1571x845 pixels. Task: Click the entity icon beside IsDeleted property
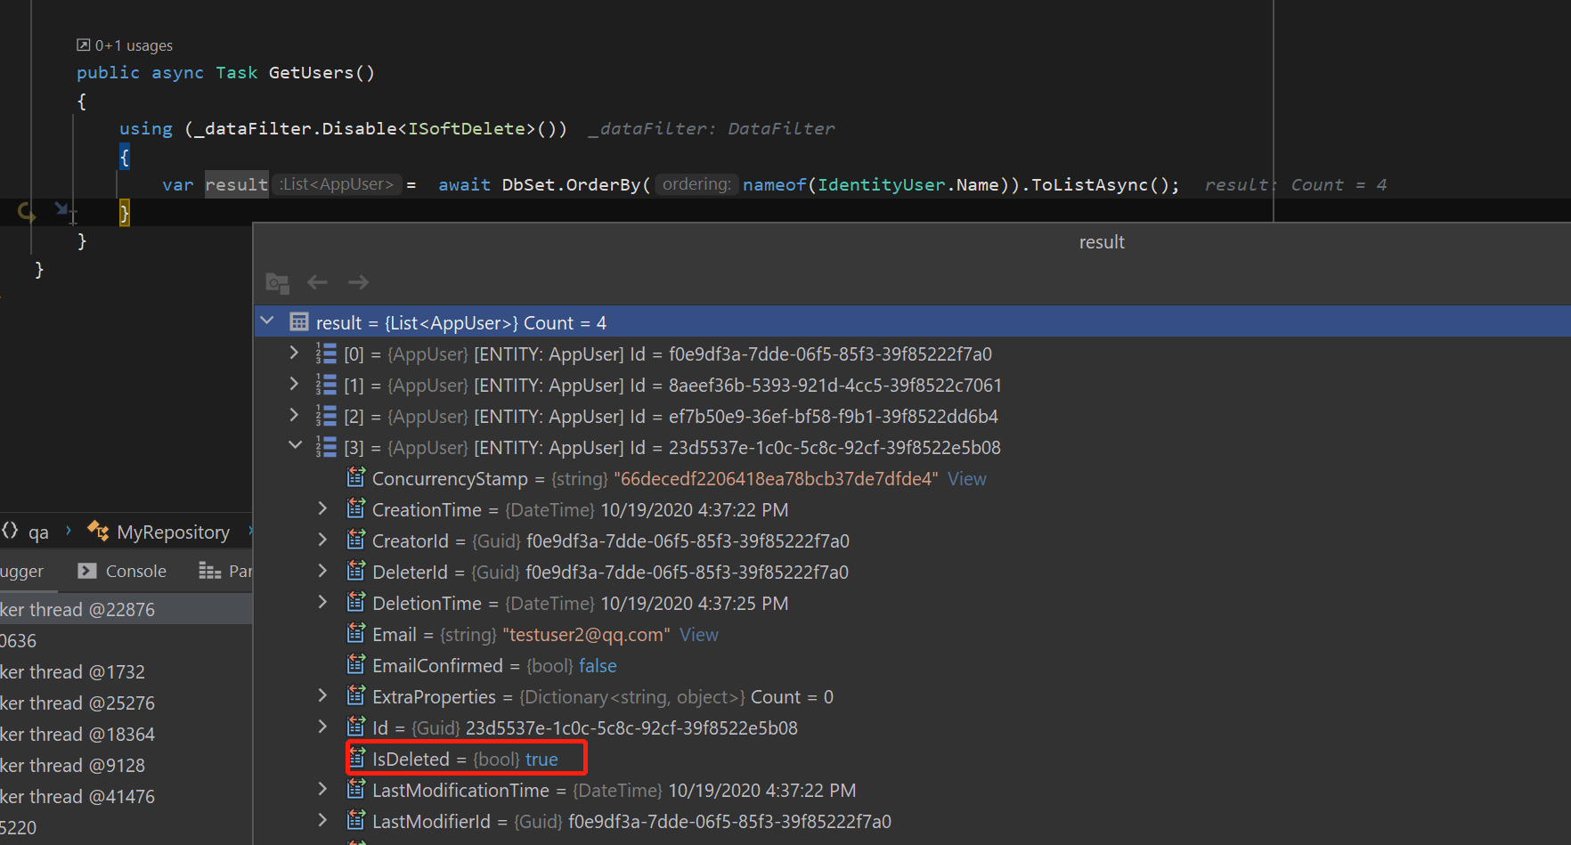(355, 758)
